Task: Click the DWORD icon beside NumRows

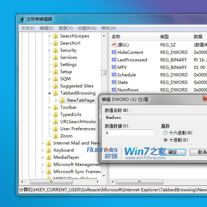Action: point(113,90)
